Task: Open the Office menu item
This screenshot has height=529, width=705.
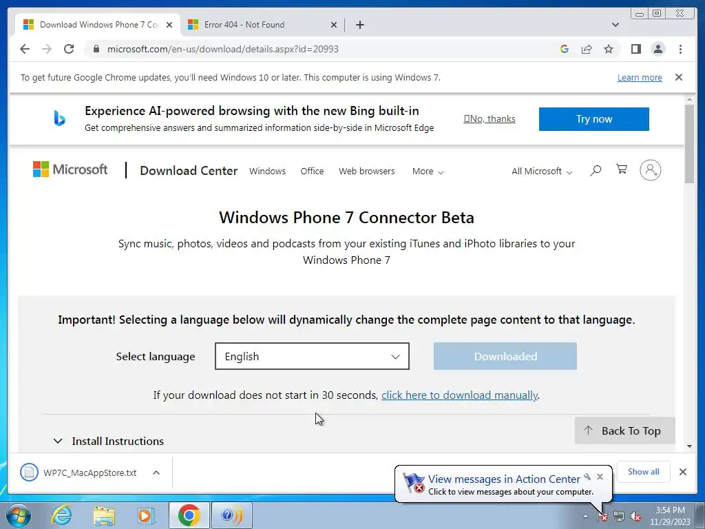Action: [312, 172]
